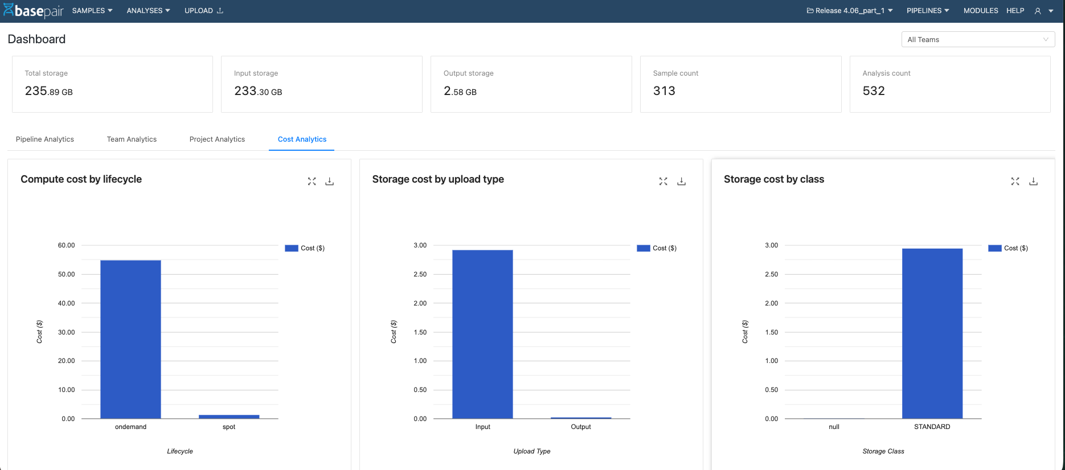The height and width of the screenshot is (470, 1065).
Task: Download the Storage cost by class chart
Action: (1033, 182)
